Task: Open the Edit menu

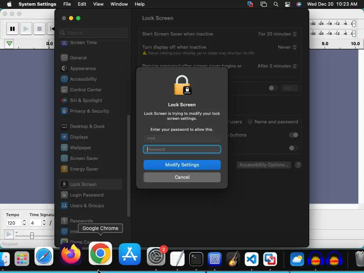Action: point(82,4)
